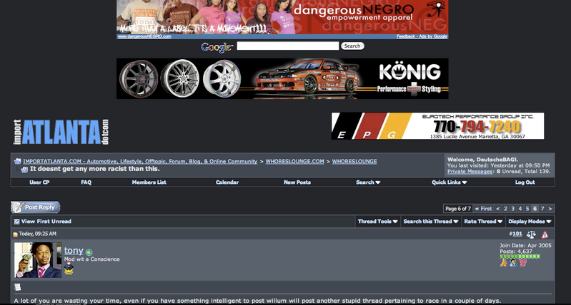Image resolution: width=571 pixels, height=305 pixels.
Task: Open the FAQ page
Action: (x=86, y=182)
